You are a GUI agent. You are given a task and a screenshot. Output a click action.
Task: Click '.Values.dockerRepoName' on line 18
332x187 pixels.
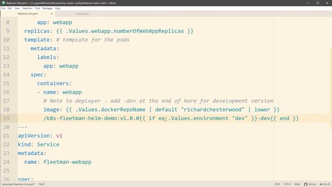click(x=110, y=110)
